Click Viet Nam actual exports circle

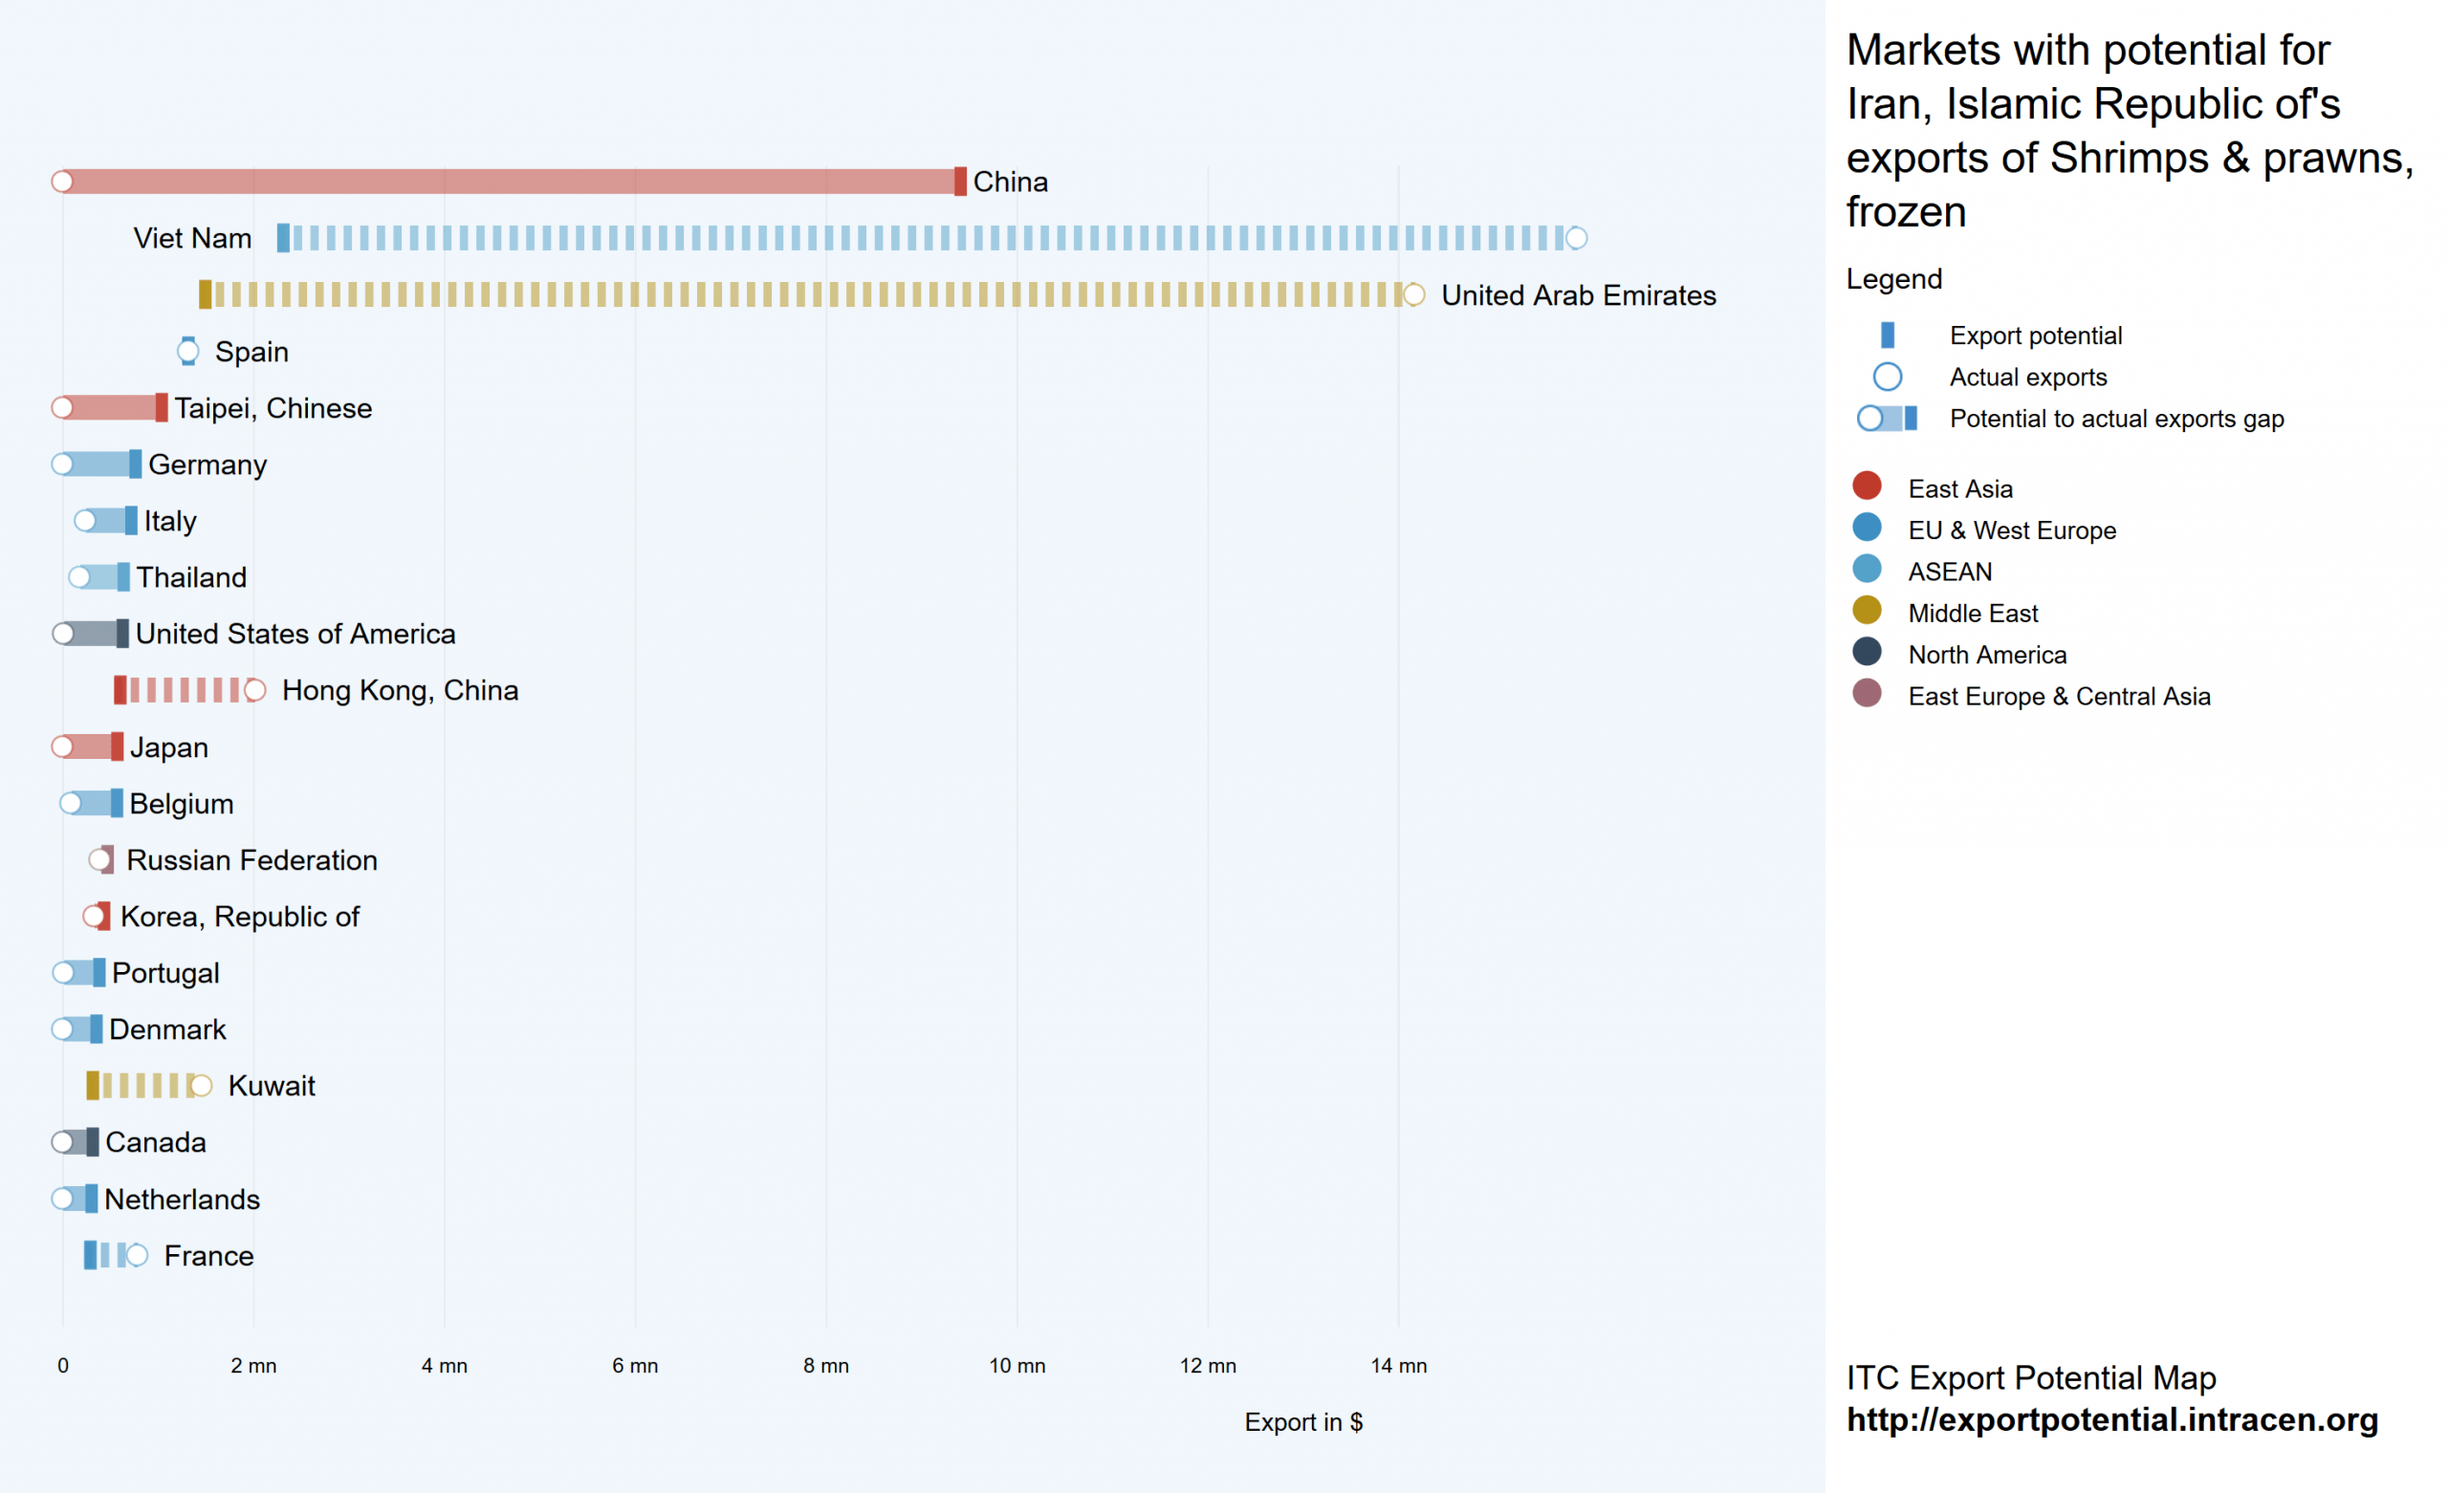coord(1576,238)
